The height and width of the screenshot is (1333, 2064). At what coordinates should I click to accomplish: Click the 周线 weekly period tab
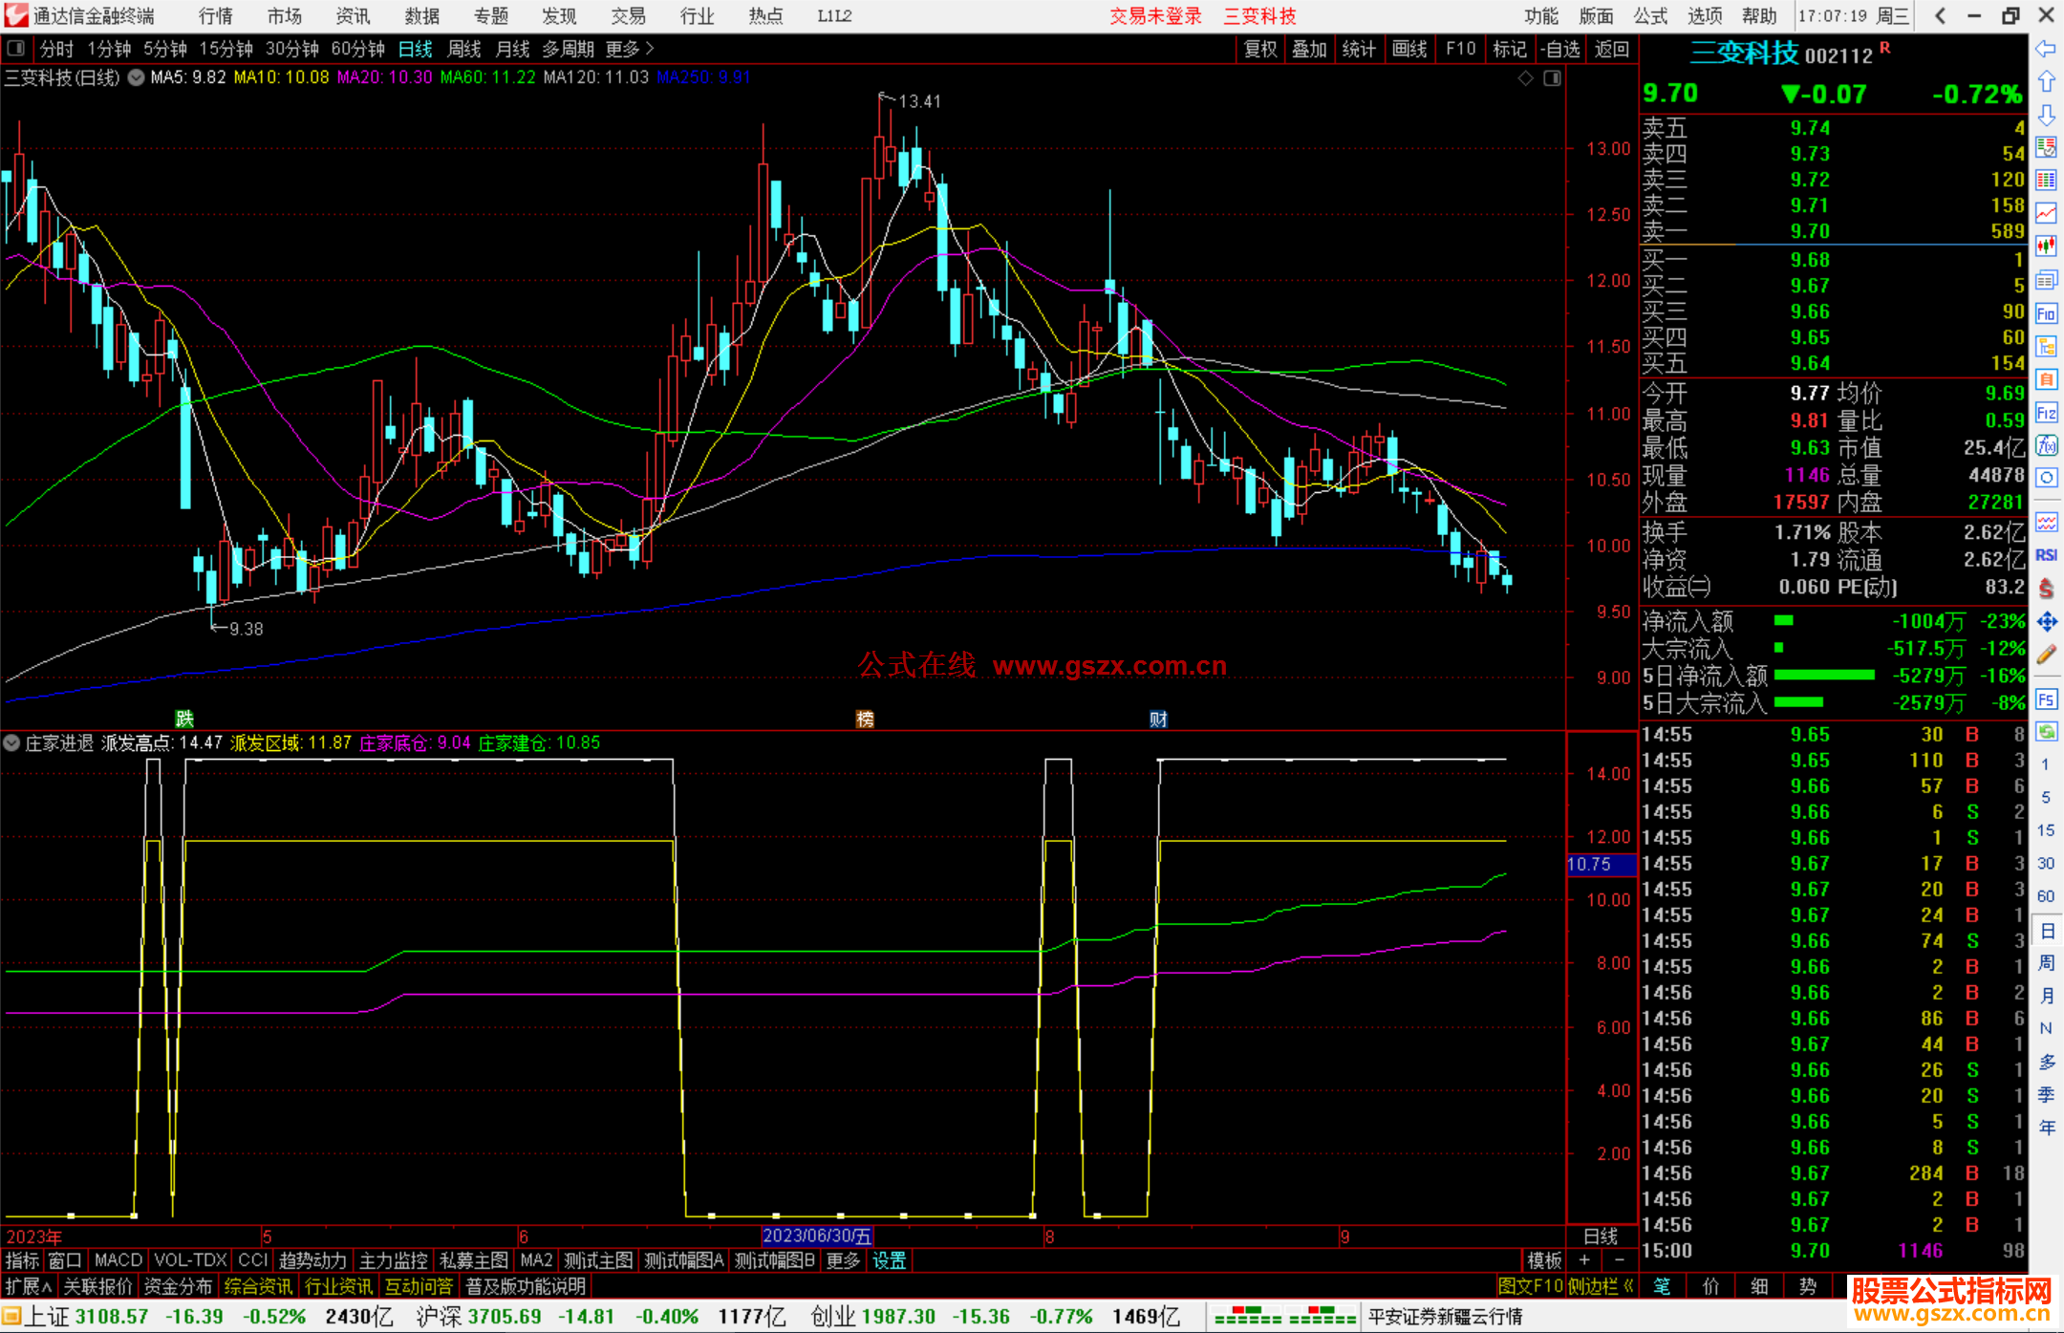[464, 49]
